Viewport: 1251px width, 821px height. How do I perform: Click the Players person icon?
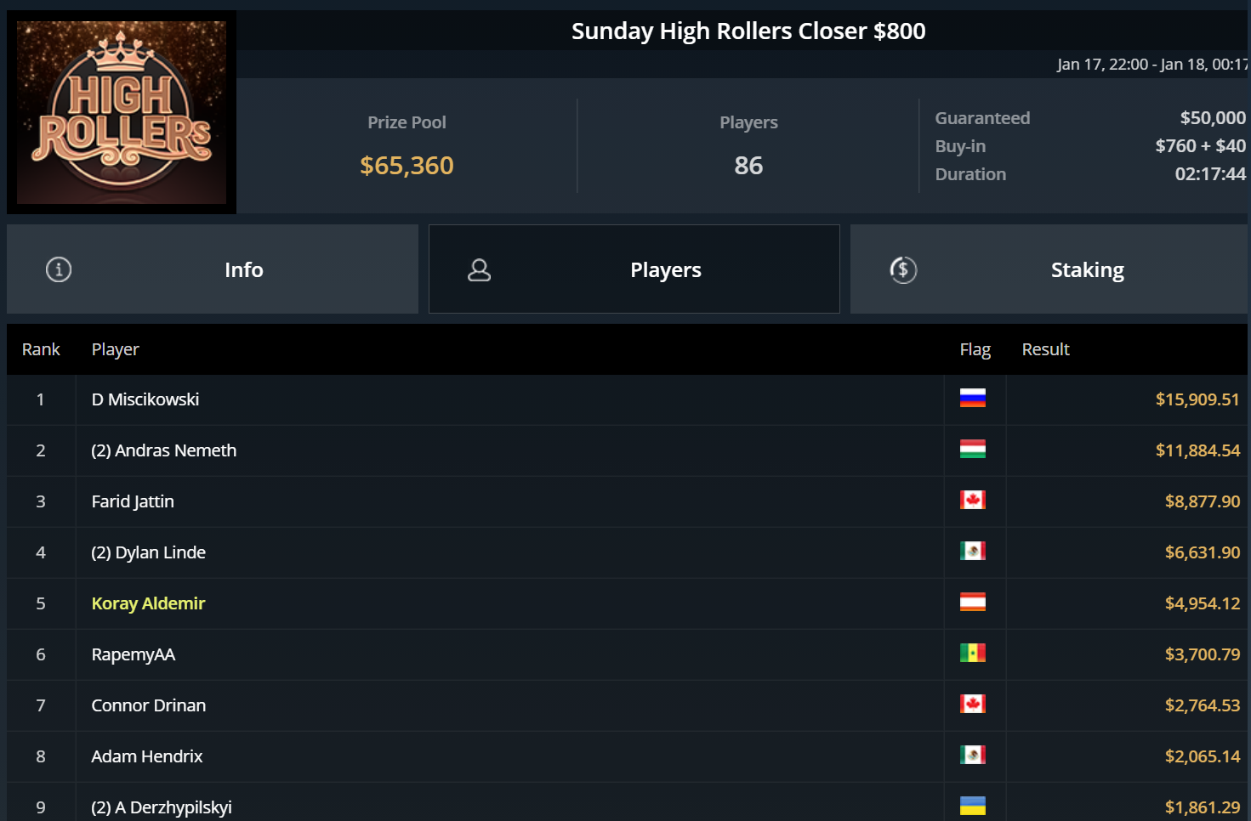[x=480, y=269]
